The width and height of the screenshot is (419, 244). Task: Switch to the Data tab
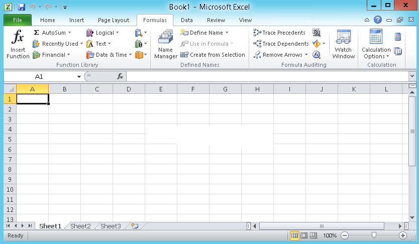pyautogui.click(x=186, y=20)
